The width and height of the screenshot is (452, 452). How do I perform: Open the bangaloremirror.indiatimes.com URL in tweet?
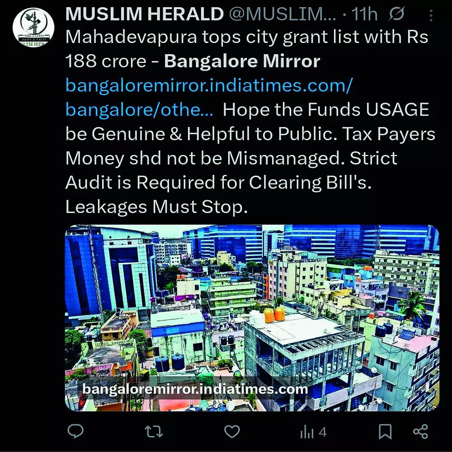[209, 85]
